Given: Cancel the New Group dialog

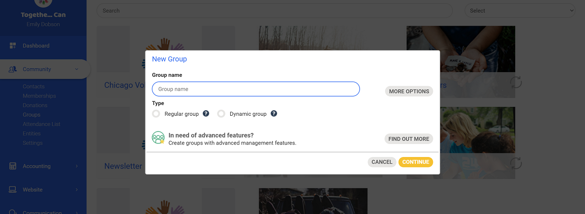Looking at the screenshot, I should point(382,162).
